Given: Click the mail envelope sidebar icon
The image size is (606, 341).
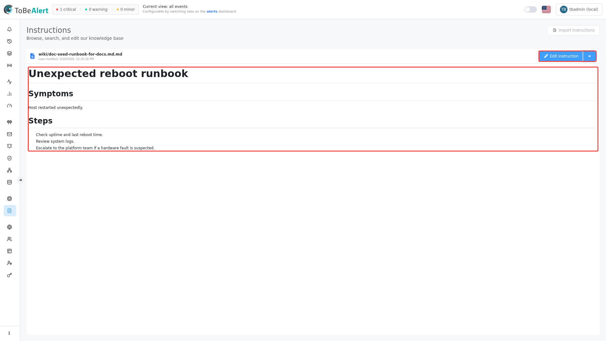Looking at the screenshot, I should click(x=9, y=134).
